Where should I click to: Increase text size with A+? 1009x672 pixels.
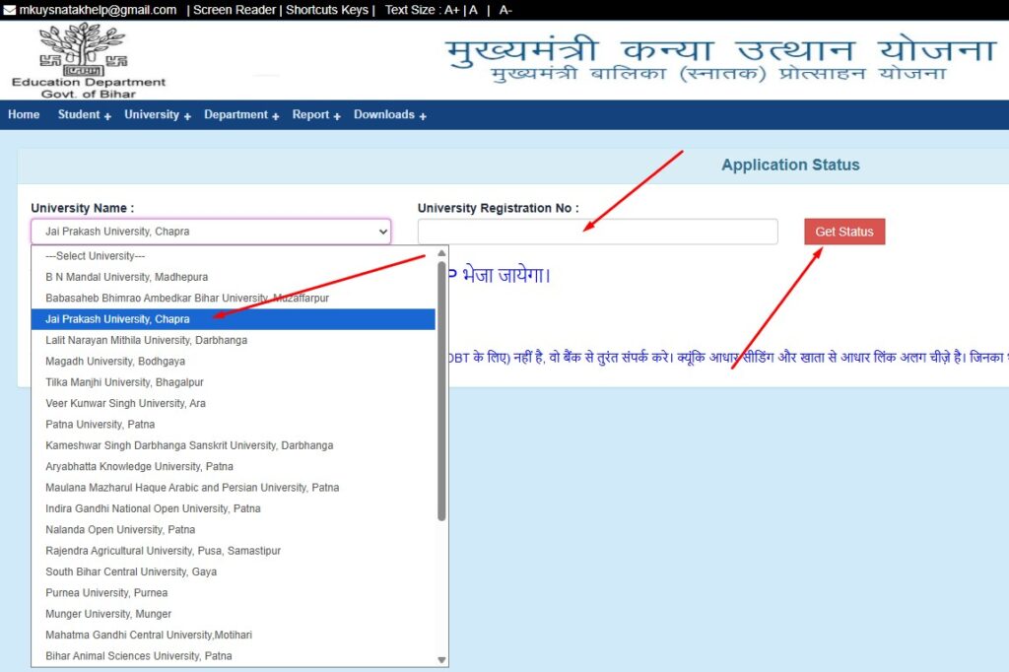(452, 10)
